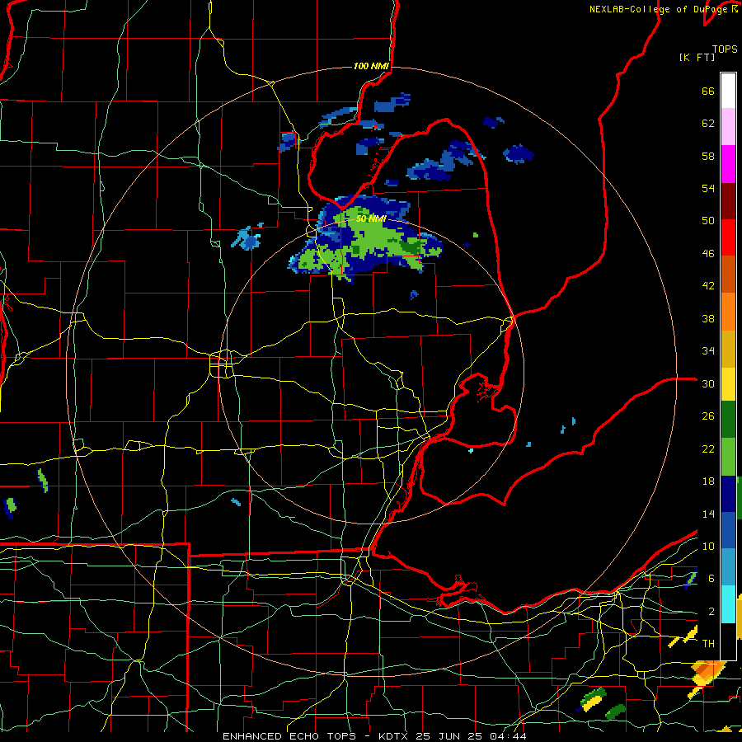Click the 22 legend value
The width and height of the screenshot is (742, 742).
point(708,448)
